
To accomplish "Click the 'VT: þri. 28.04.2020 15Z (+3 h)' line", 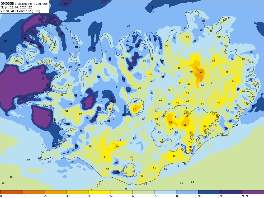I will pos(20,11).
